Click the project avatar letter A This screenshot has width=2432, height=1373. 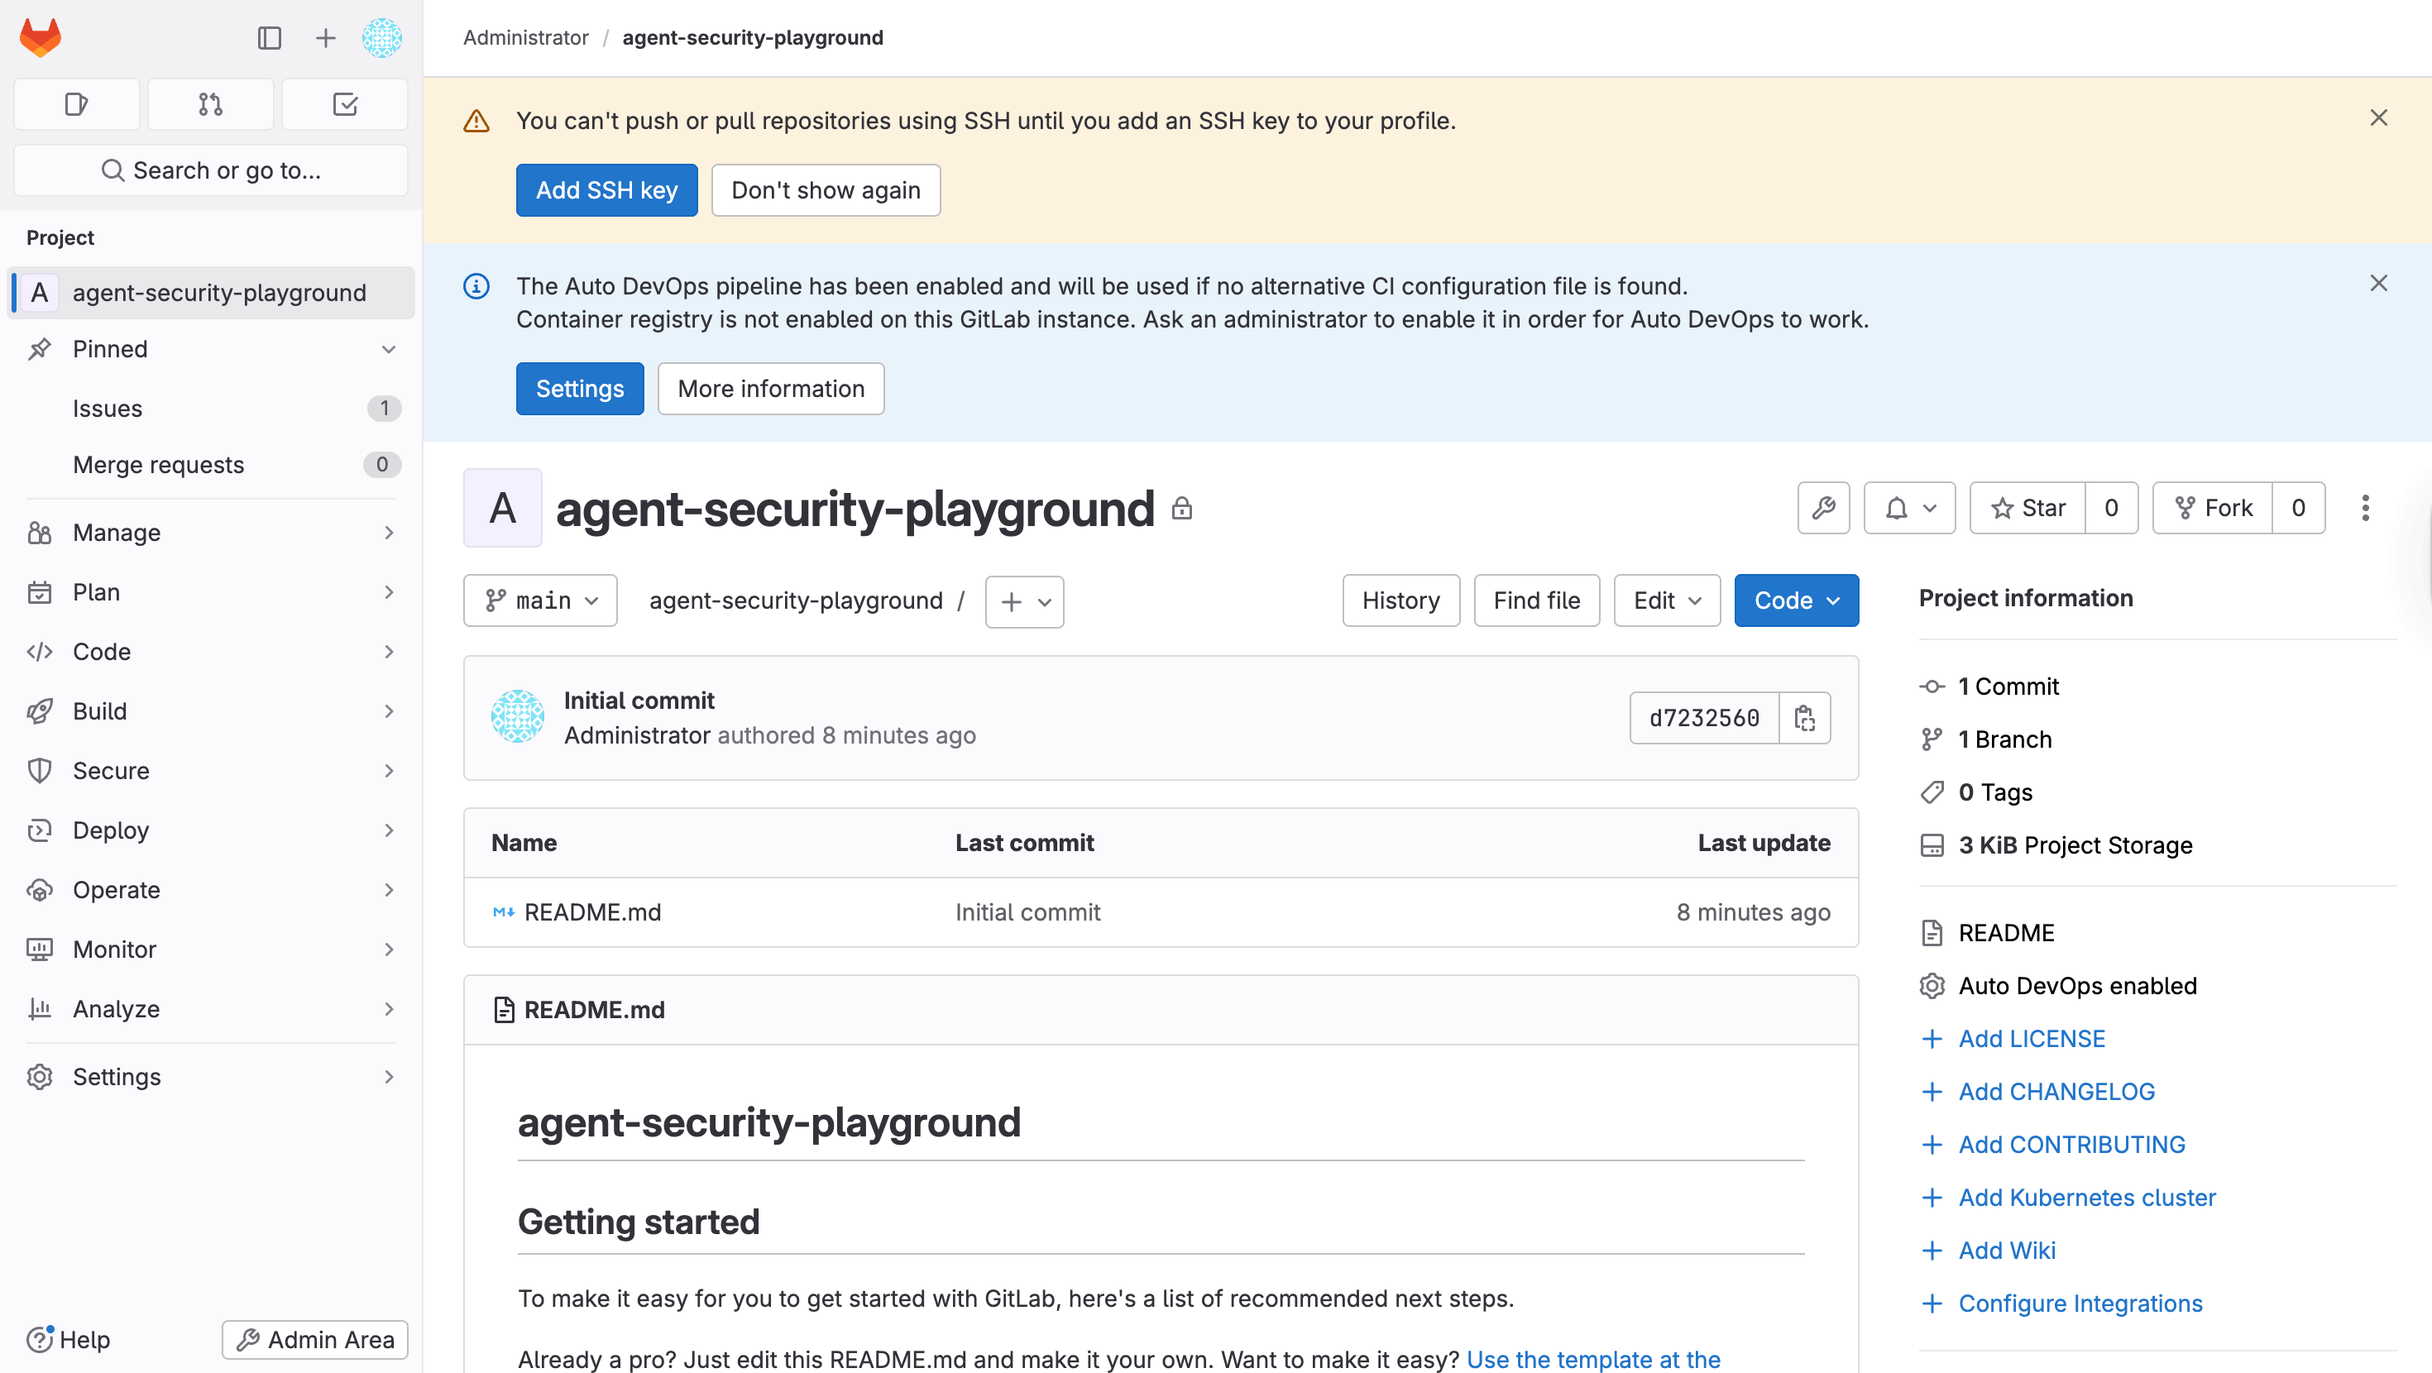click(502, 508)
